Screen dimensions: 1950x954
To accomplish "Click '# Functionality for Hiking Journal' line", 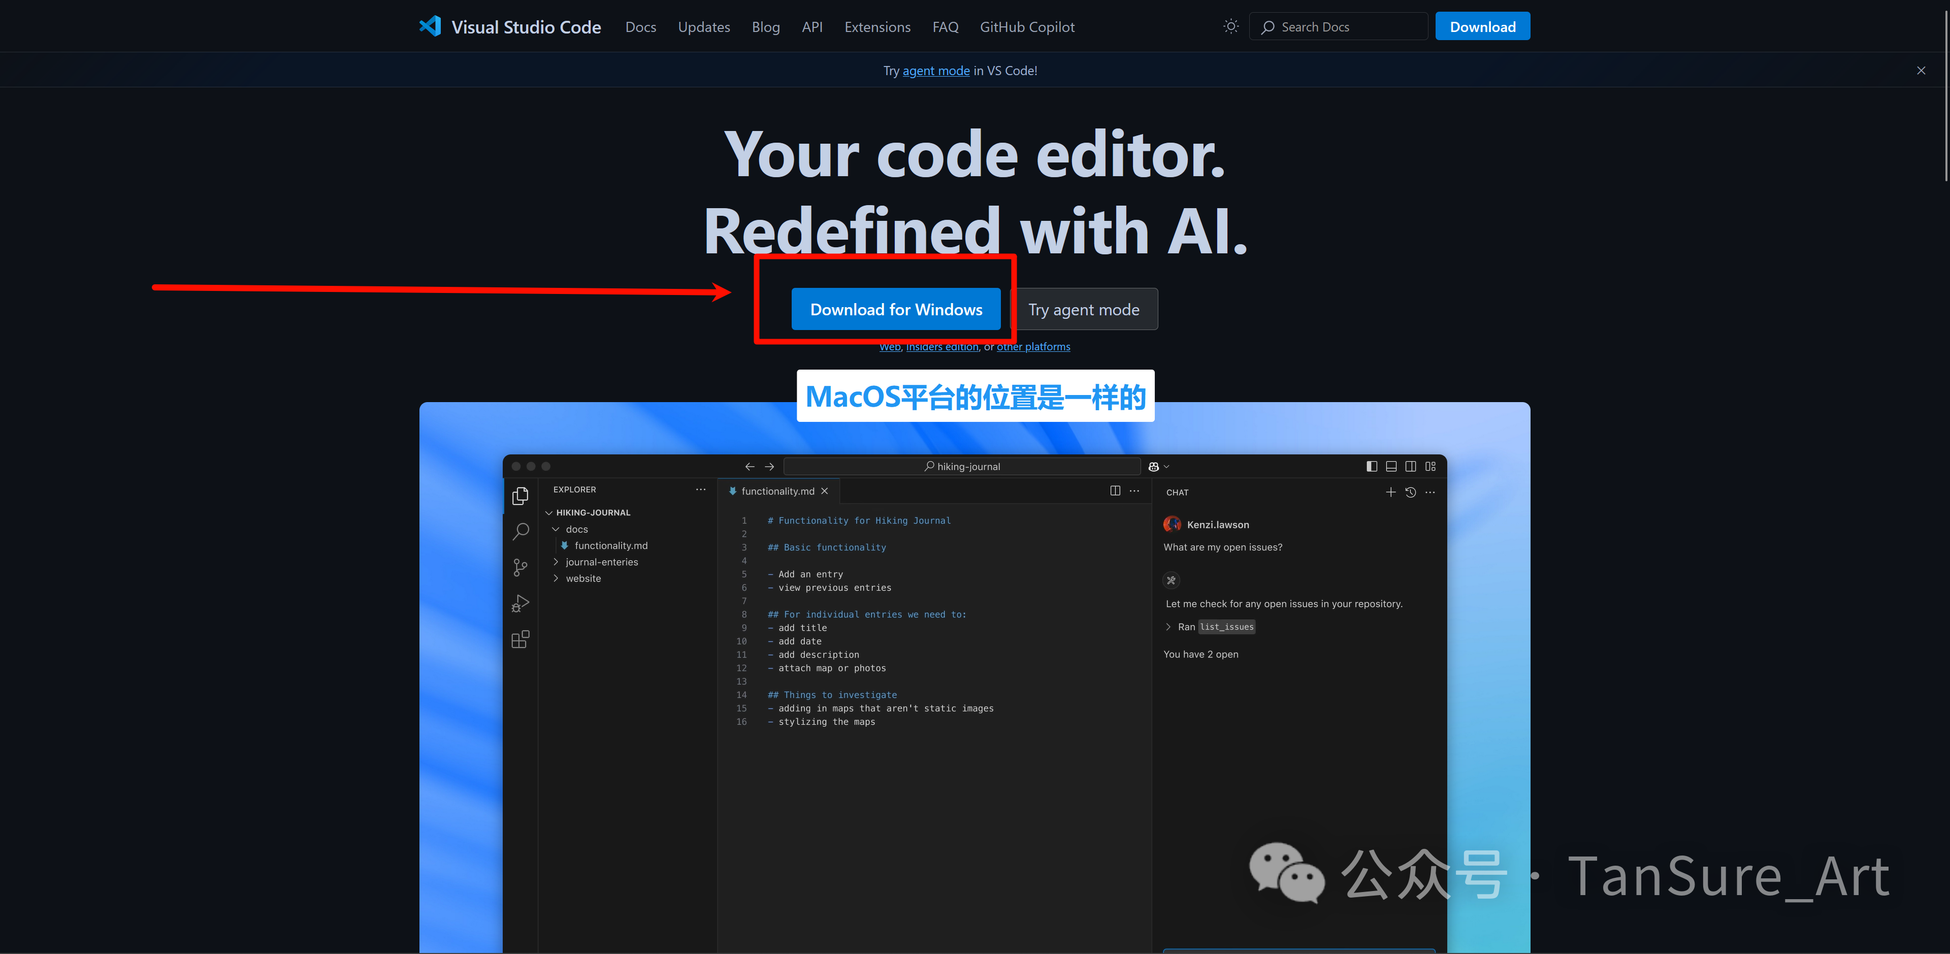I will tap(858, 520).
